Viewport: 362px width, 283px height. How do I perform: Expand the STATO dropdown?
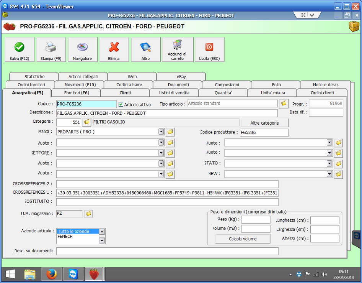329,163
